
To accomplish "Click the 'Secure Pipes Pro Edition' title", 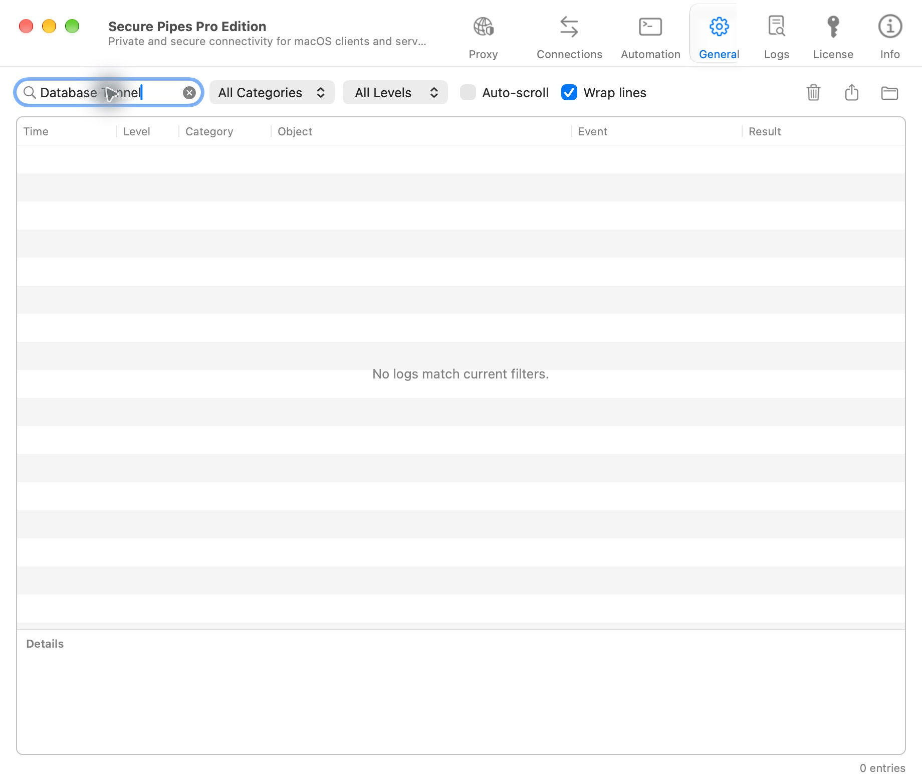I will [x=187, y=26].
